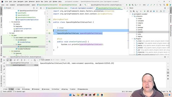This screenshot has height=97, width=172.
Task: Open the Problems tool window
Action: pos(26,89)
